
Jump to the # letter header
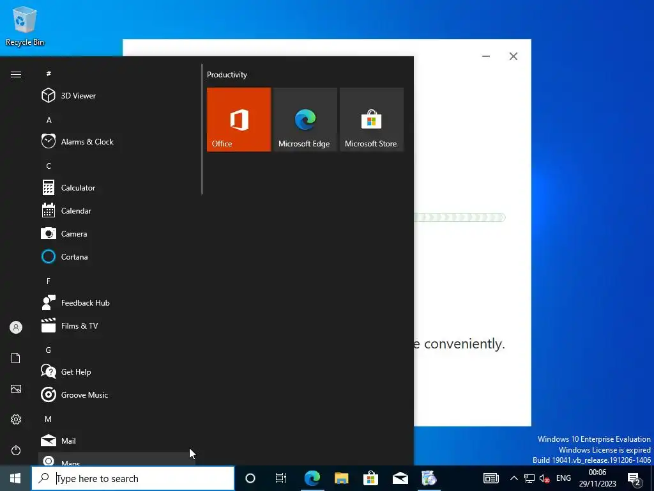tap(49, 74)
